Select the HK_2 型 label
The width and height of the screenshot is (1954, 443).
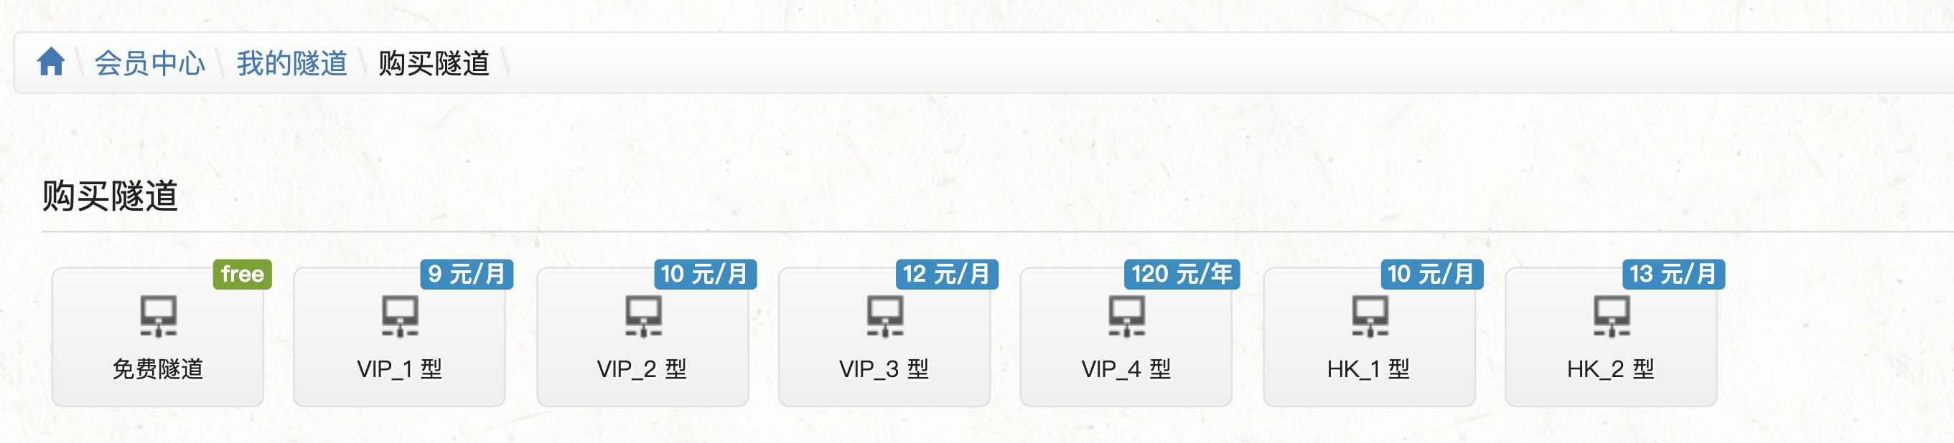(x=1610, y=370)
